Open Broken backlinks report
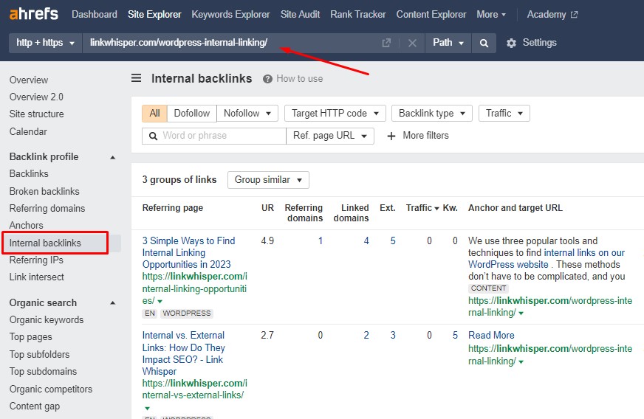 44,192
